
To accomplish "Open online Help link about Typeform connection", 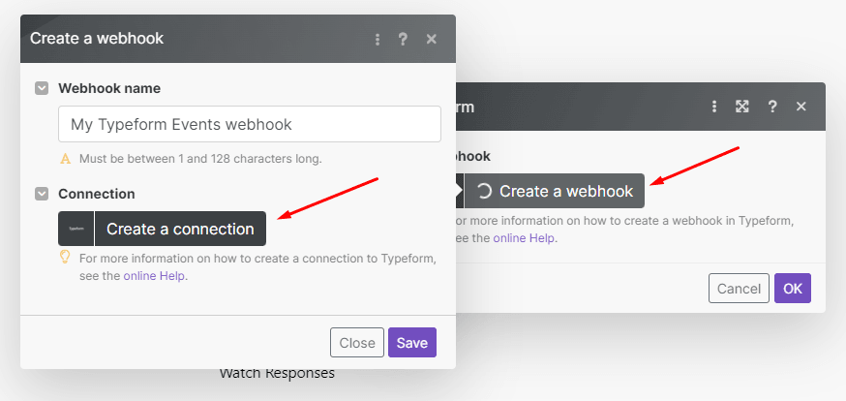I will click(x=154, y=276).
